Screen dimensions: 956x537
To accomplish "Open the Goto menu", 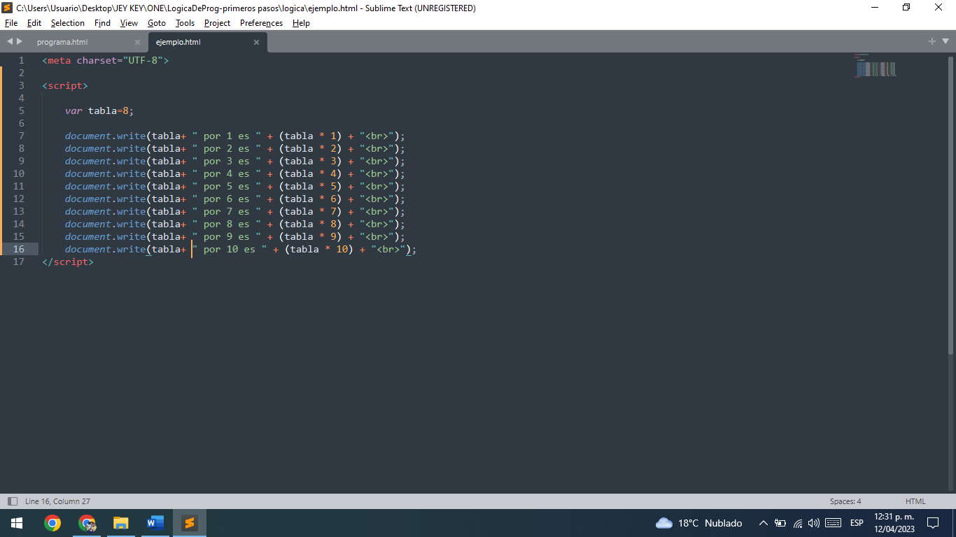I will pyautogui.click(x=157, y=23).
